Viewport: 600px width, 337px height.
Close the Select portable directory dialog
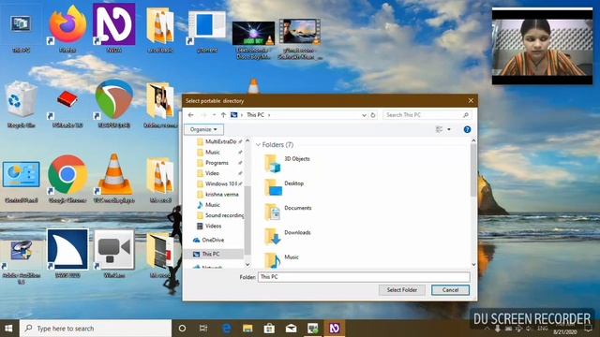click(x=471, y=100)
